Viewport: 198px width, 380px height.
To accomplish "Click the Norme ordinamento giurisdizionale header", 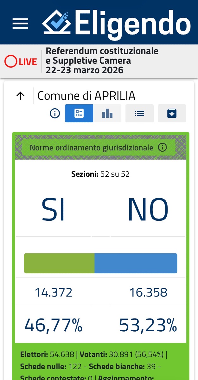I will click(91, 148).
